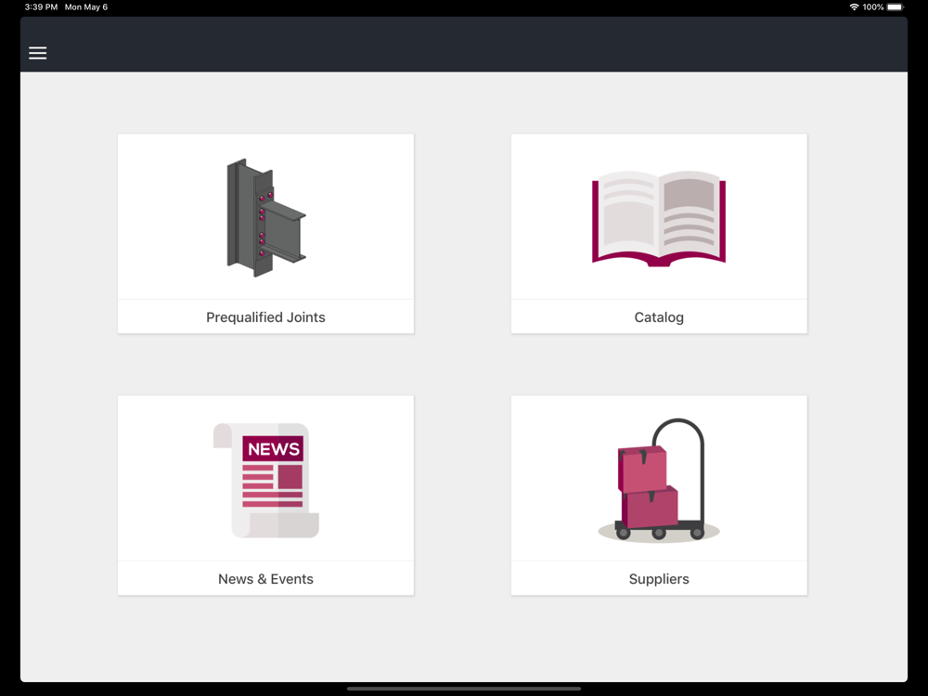928x696 pixels.
Task: Click the dark header bar beside the menu
Action: (x=473, y=45)
